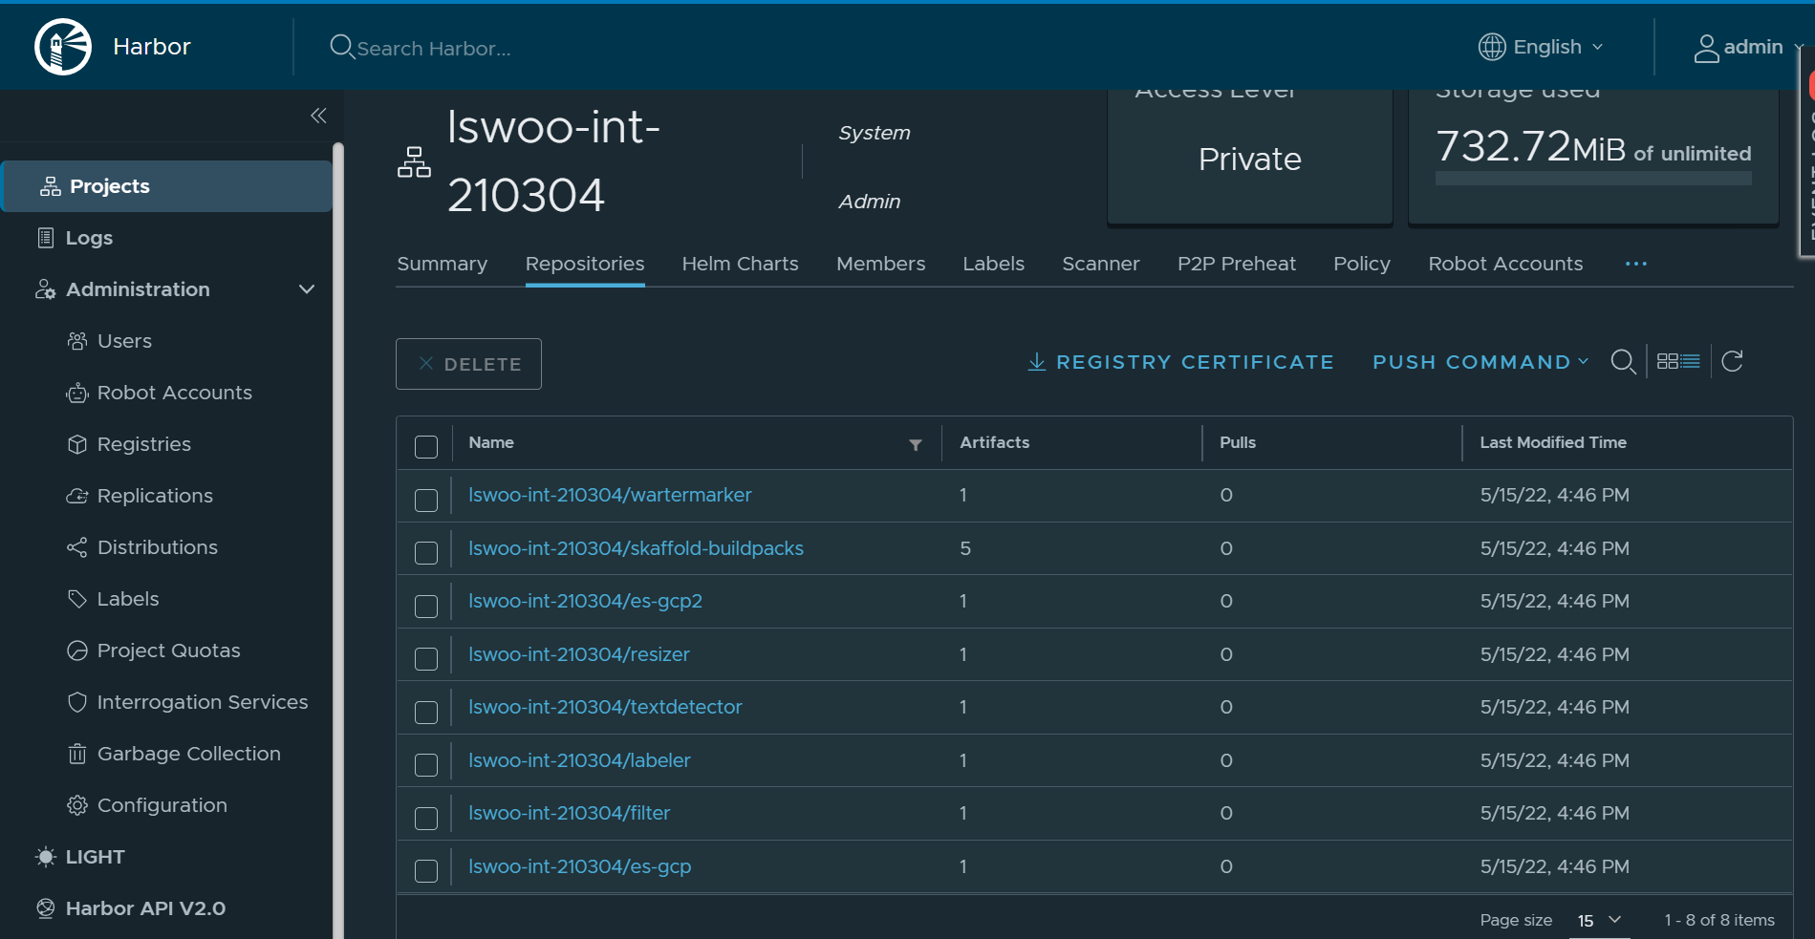The height and width of the screenshot is (939, 1815).
Task: Open lswoo-int-210304/es-gcp repository link
Action: 579,866
